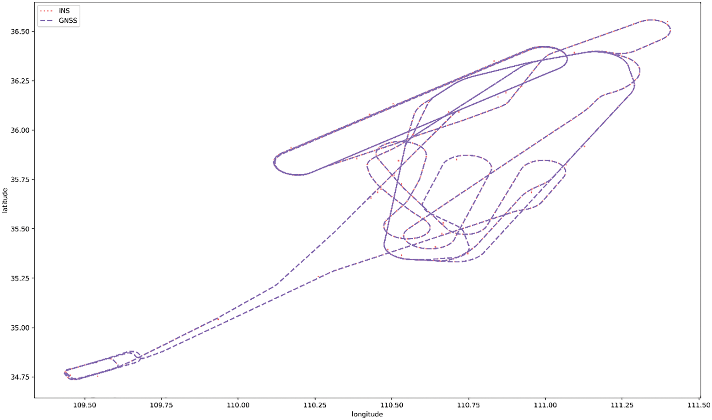Click the latitude axis label
712x420 pixels.
5,200
